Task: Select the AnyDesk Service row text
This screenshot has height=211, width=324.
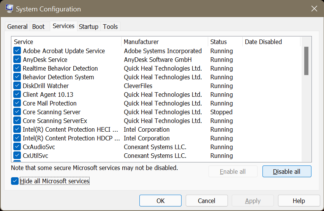Action: [x=45, y=60]
